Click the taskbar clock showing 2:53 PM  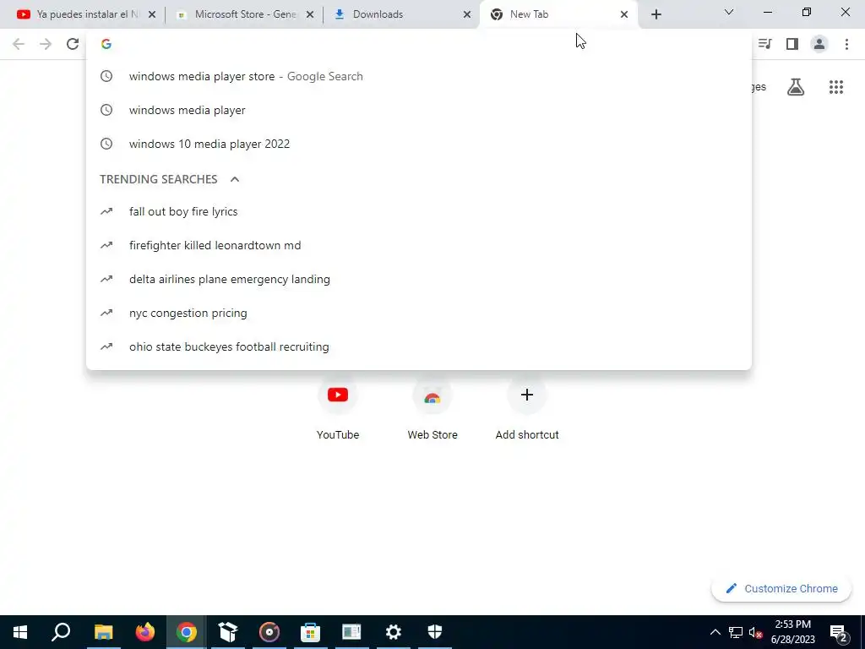click(x=792, y=632)
